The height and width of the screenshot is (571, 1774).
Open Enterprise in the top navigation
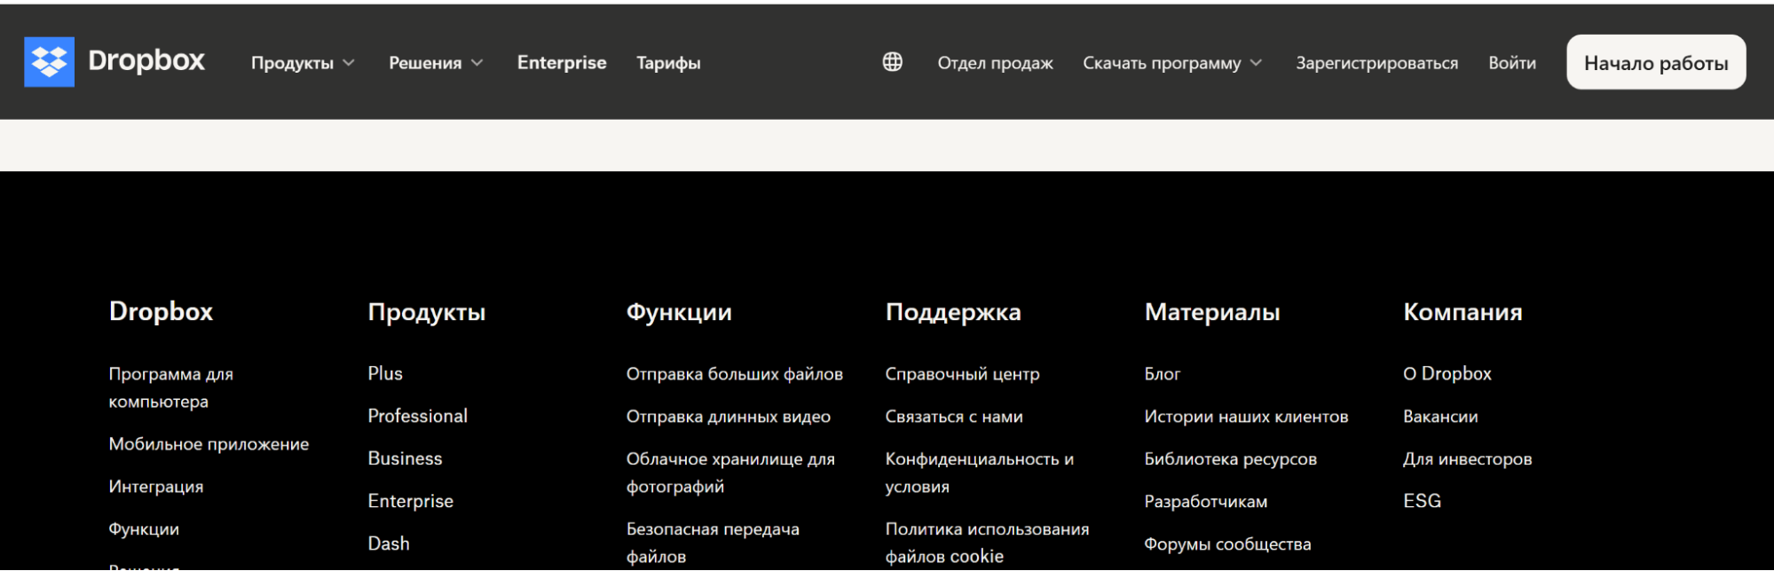coord(562,63)
